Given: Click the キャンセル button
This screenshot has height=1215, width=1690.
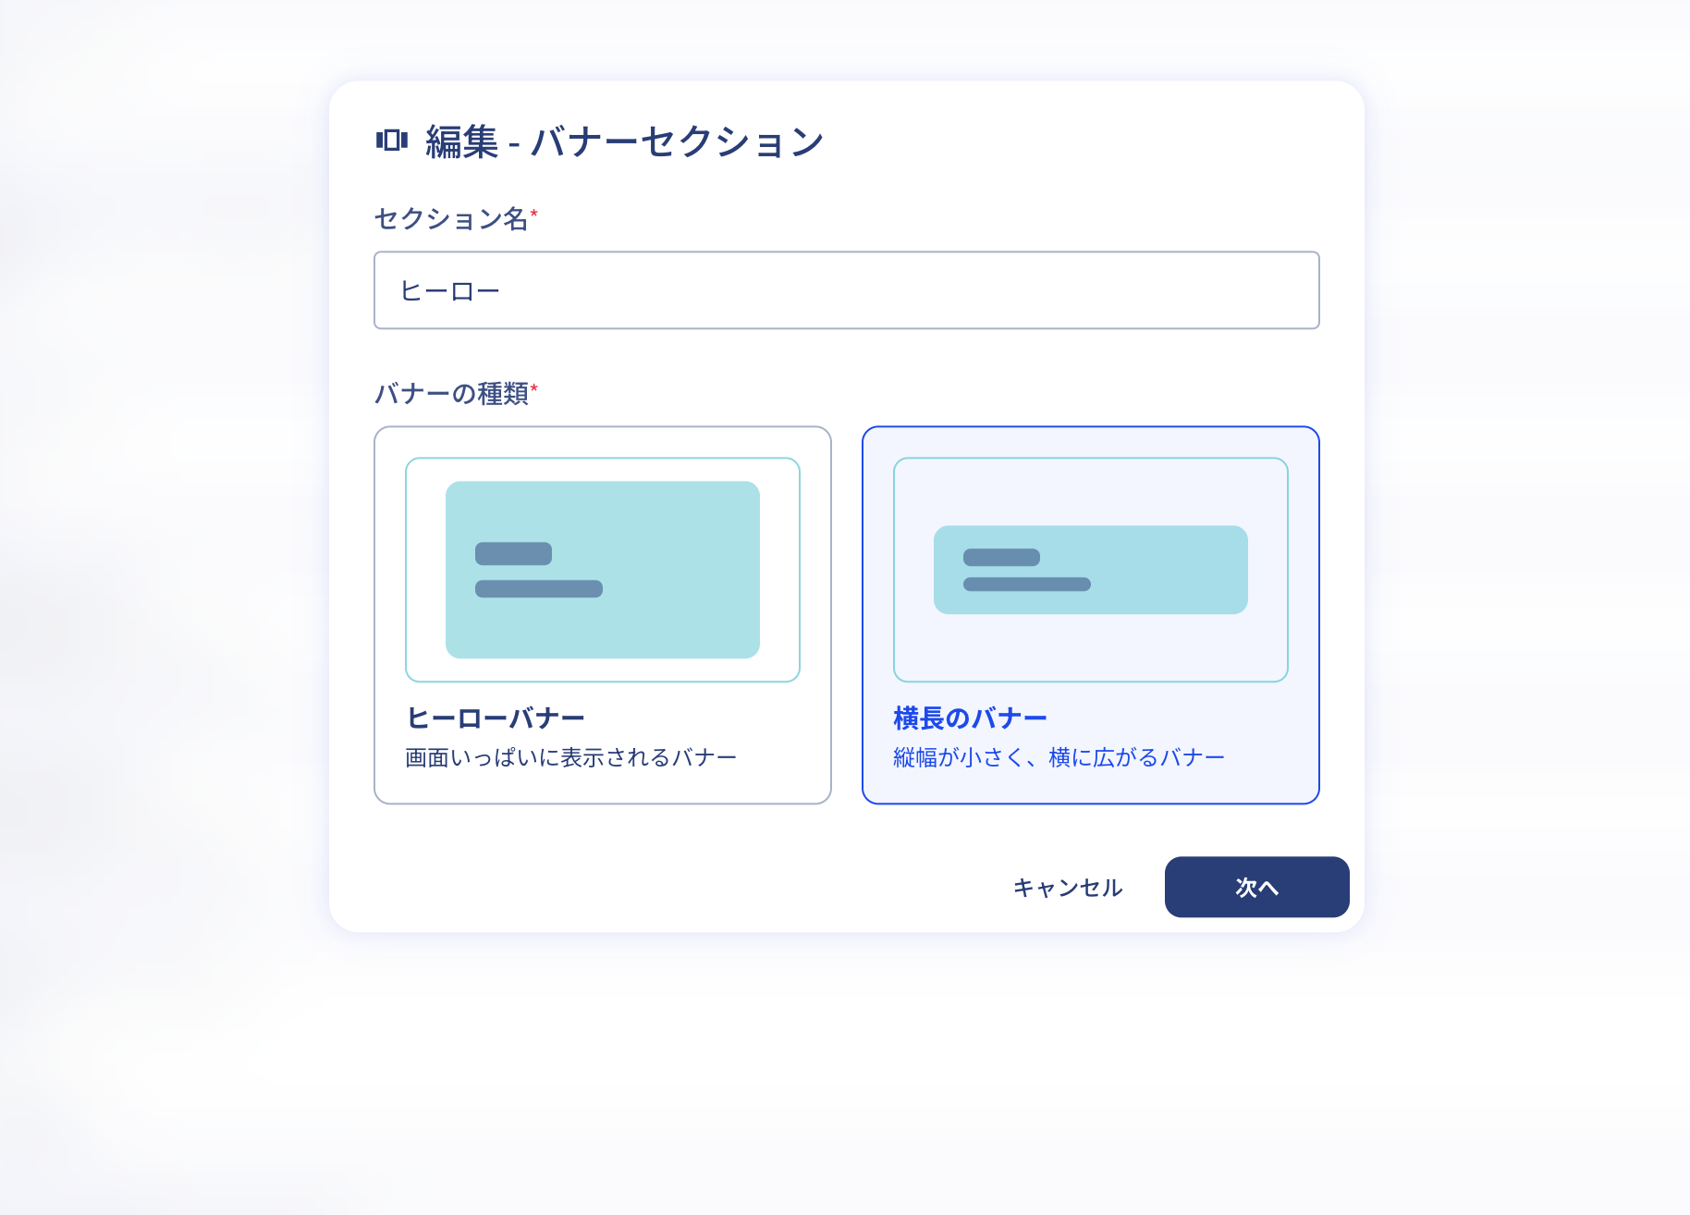Looking at the screenshot, I should 1067,888.
